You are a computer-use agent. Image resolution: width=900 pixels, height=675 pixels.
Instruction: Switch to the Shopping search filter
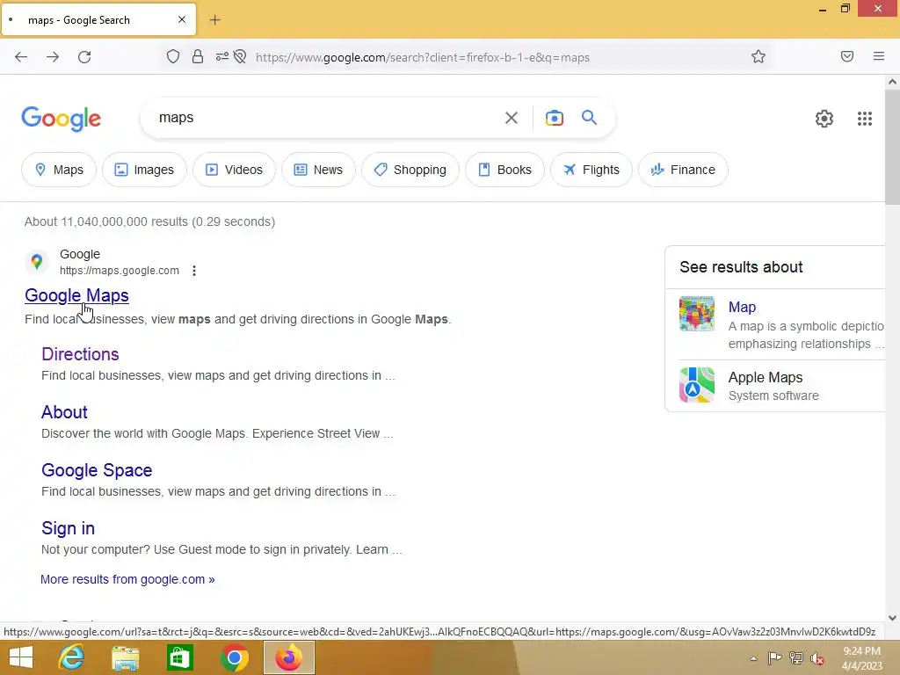tap(410, 170)
